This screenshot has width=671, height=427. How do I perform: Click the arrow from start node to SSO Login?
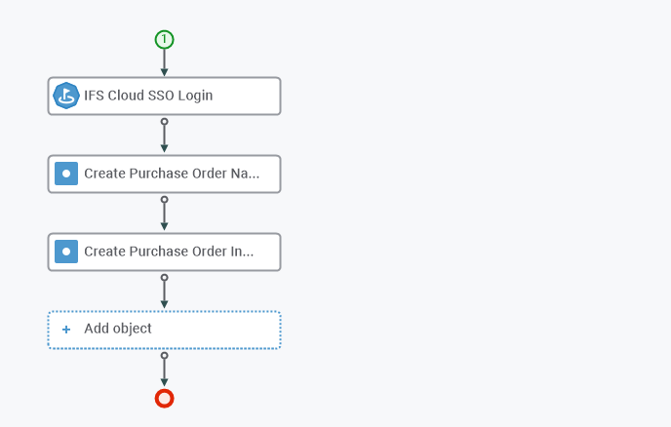164,62
